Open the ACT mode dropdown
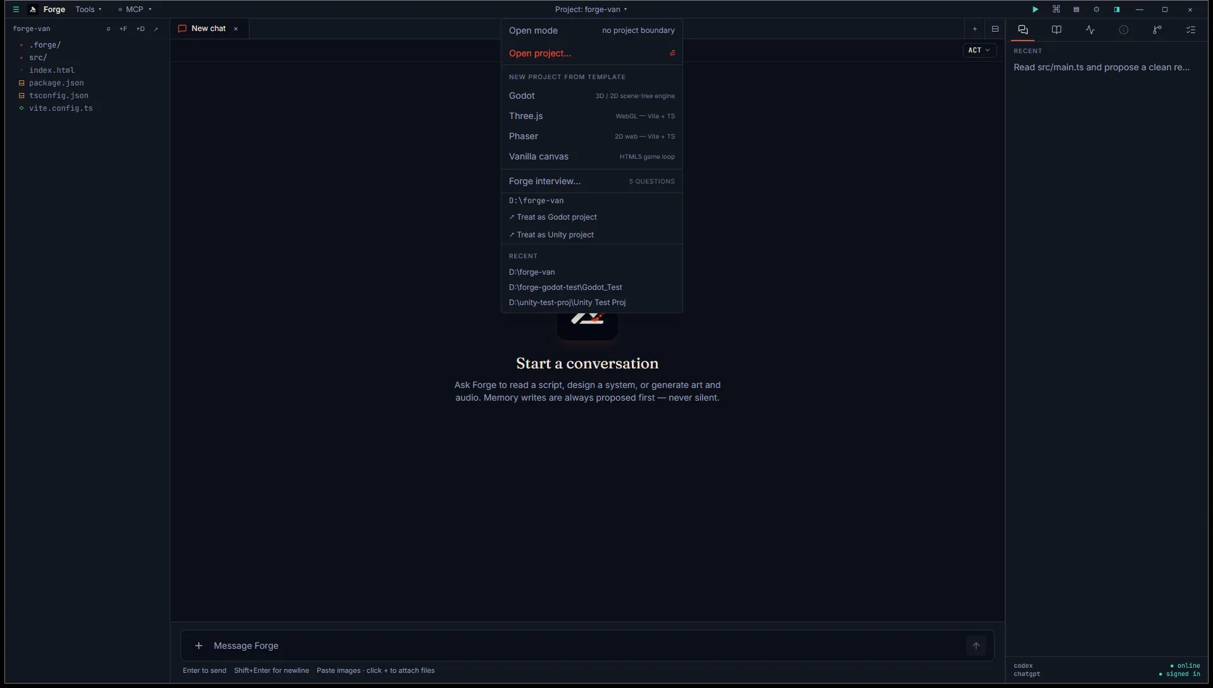The image size is (1213, 688). pos(979,50)
